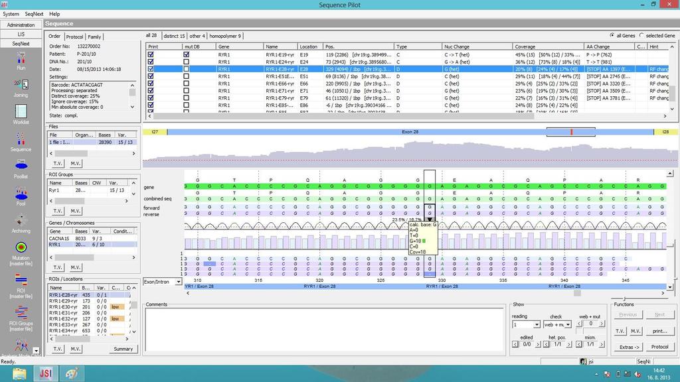This screenshot has width=680, height=382.
Task: Toggle Print checkbox for the RYR1-E24-ryr row
Action: 151,62
